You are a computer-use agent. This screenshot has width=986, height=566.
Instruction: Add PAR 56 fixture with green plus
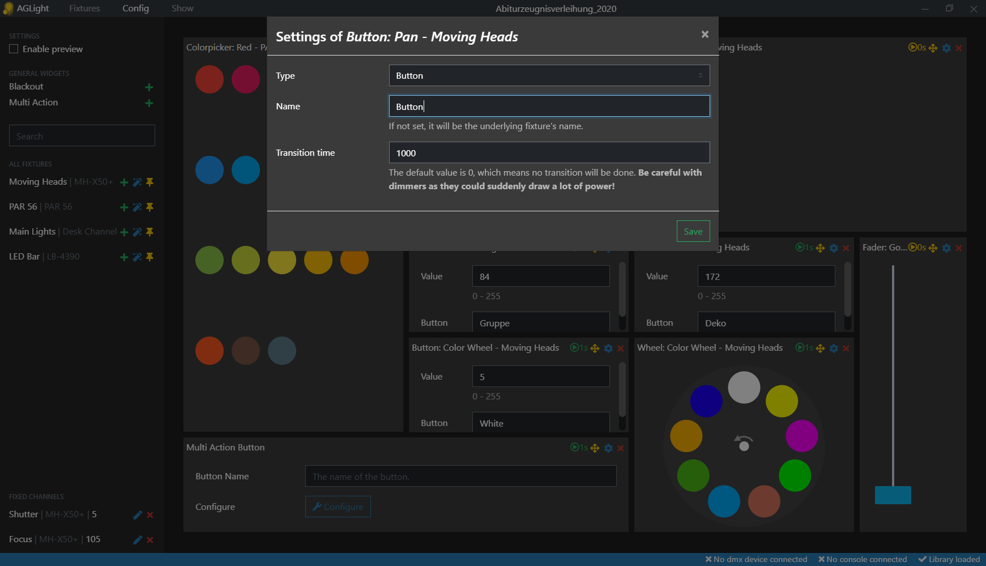click(x=124, y=207)
